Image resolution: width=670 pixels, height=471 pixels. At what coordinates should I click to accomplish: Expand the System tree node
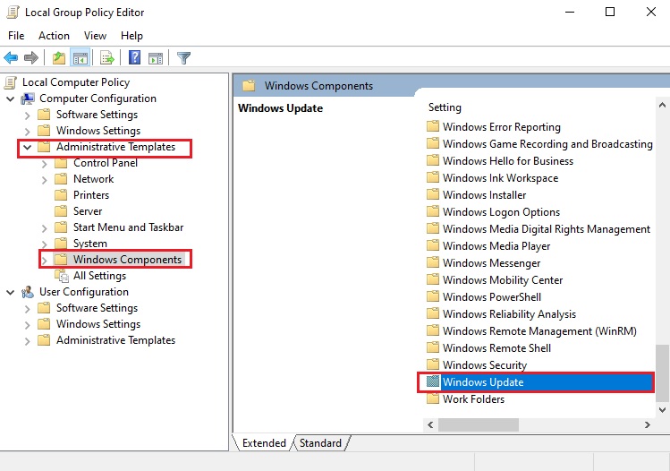pos(45,244)
